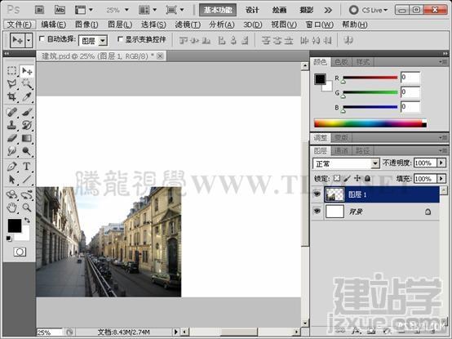
Task: Select the Rectangular Marquee tool
Action: coord(11,71)
